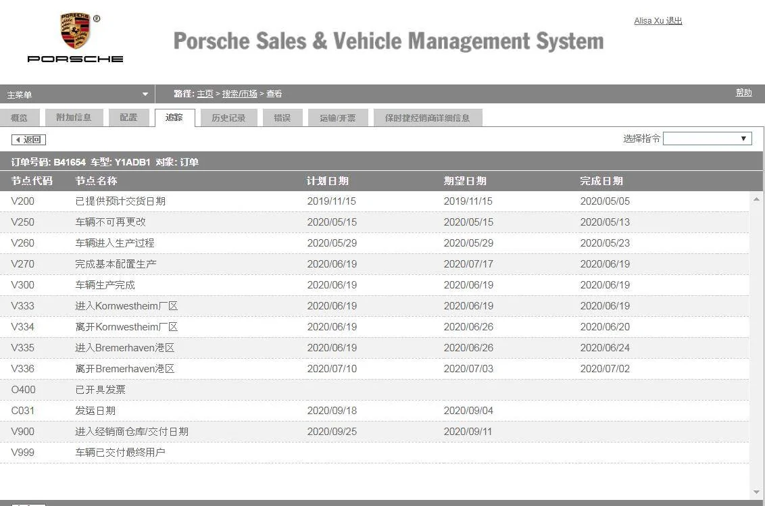Screen dimensions: 765x506
Task: Click completion date 2020/05/13
Action: tap(605, 222)
